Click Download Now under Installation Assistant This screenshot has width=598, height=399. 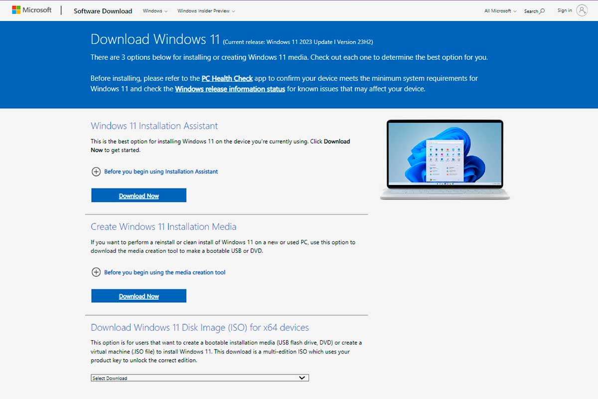139,195
